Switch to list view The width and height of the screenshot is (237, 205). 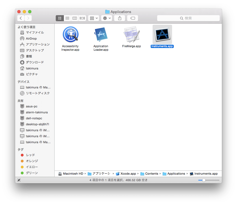(x=67, y=18)
